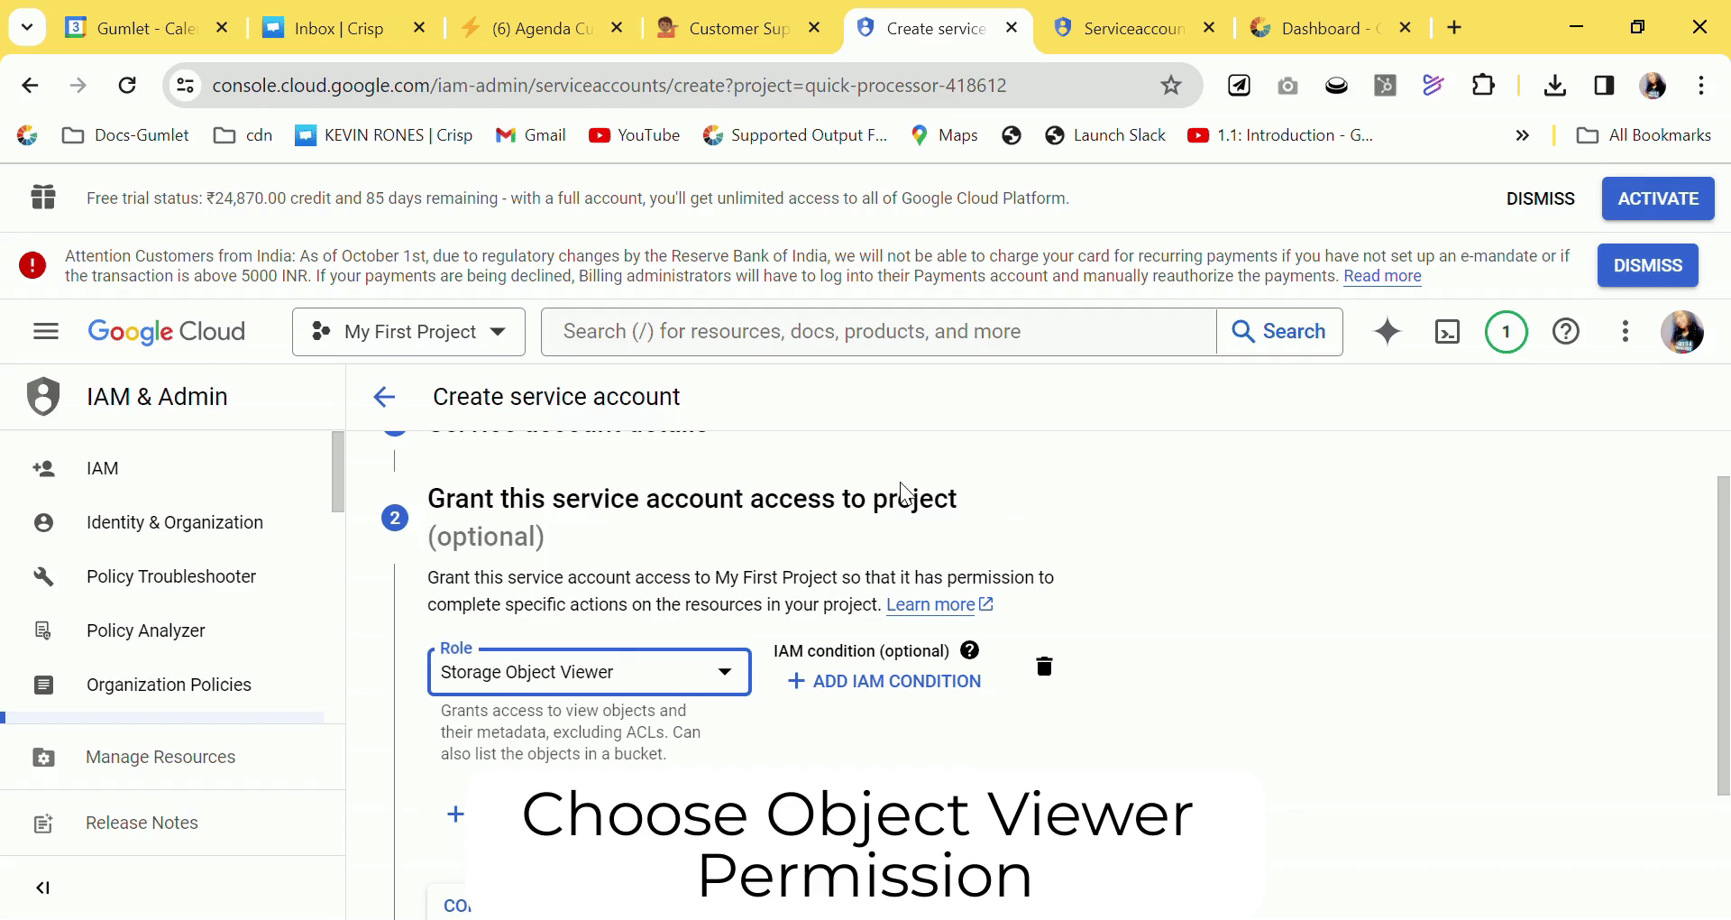This screenshot has width=1731, height=920.
Task: Show more bookmarks chevron
Action: tap(1523, 135)
